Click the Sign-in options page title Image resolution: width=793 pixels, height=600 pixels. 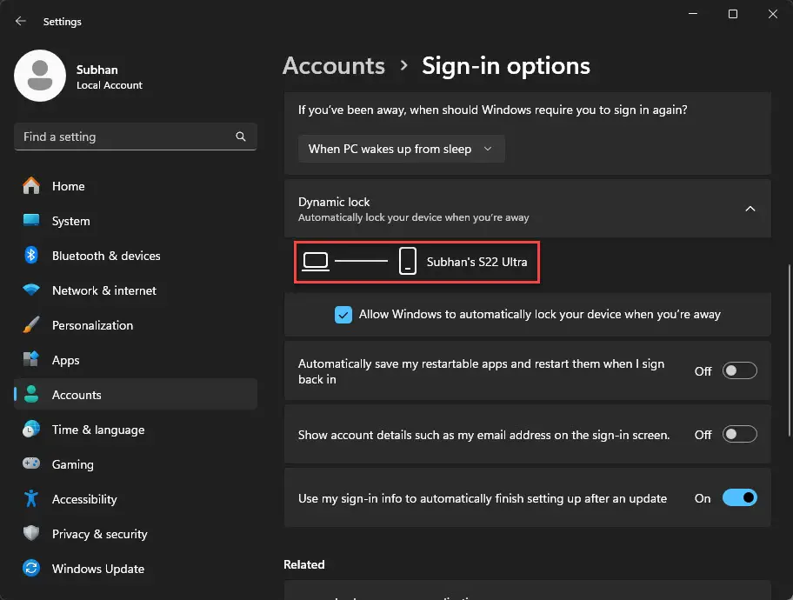point(506,66)
